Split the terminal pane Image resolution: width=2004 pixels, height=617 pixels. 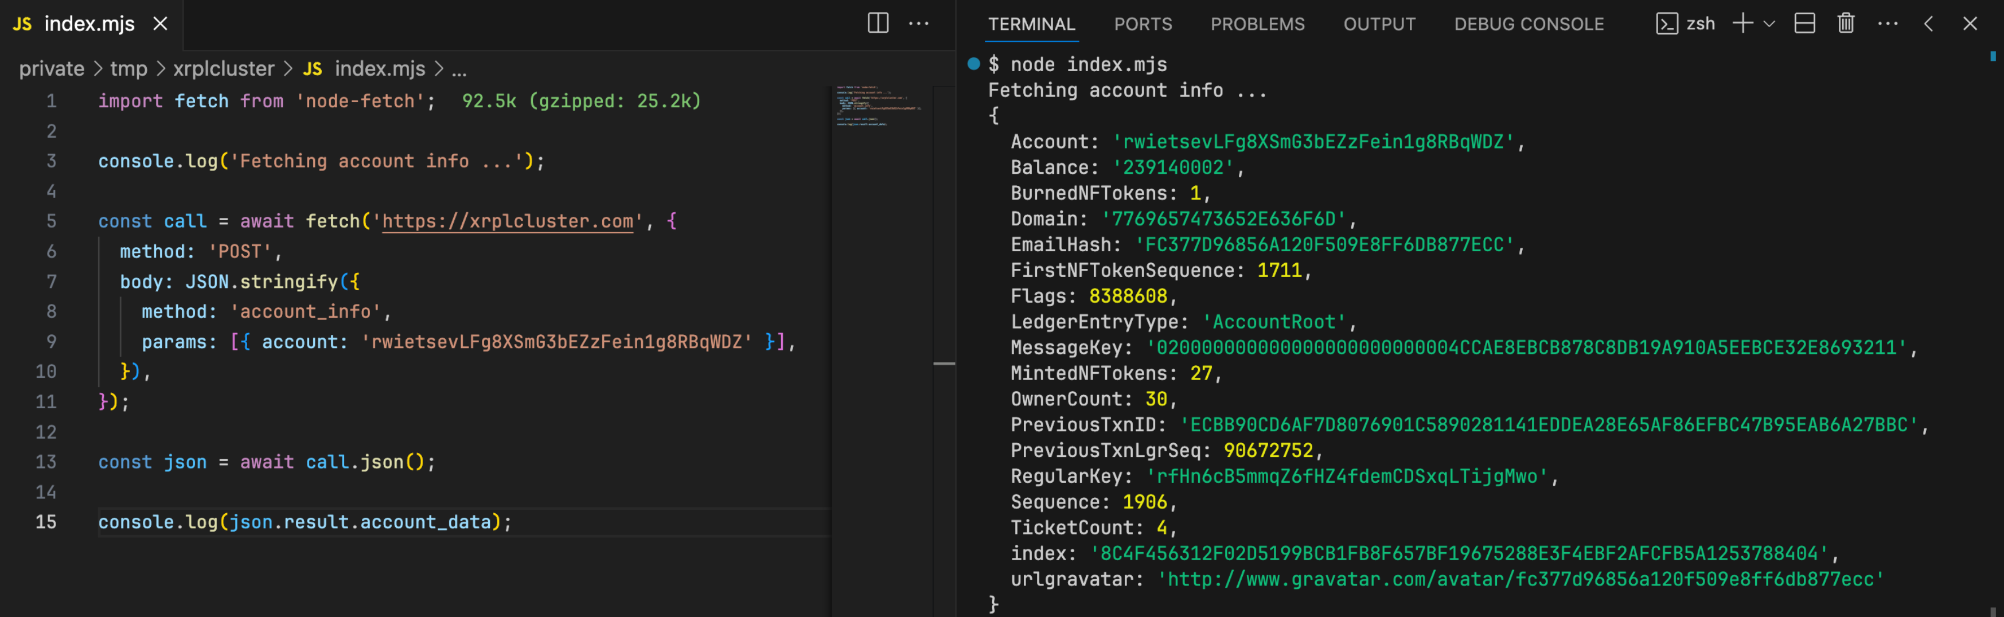1804,24
